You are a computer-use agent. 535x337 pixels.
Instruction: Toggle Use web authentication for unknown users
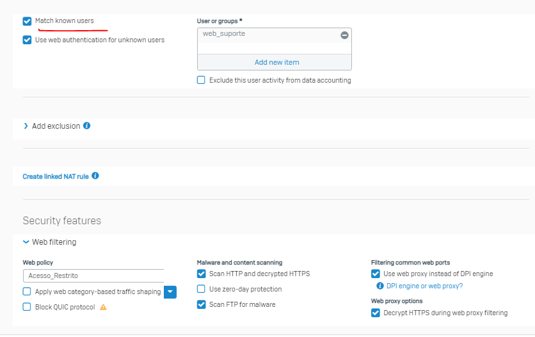pos(28,40)
